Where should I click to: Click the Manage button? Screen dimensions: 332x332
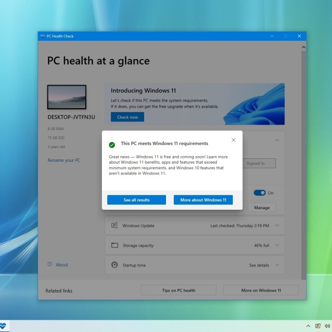point(262,208)
